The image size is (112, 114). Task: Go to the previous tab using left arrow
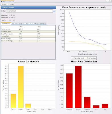pos(107,1)
